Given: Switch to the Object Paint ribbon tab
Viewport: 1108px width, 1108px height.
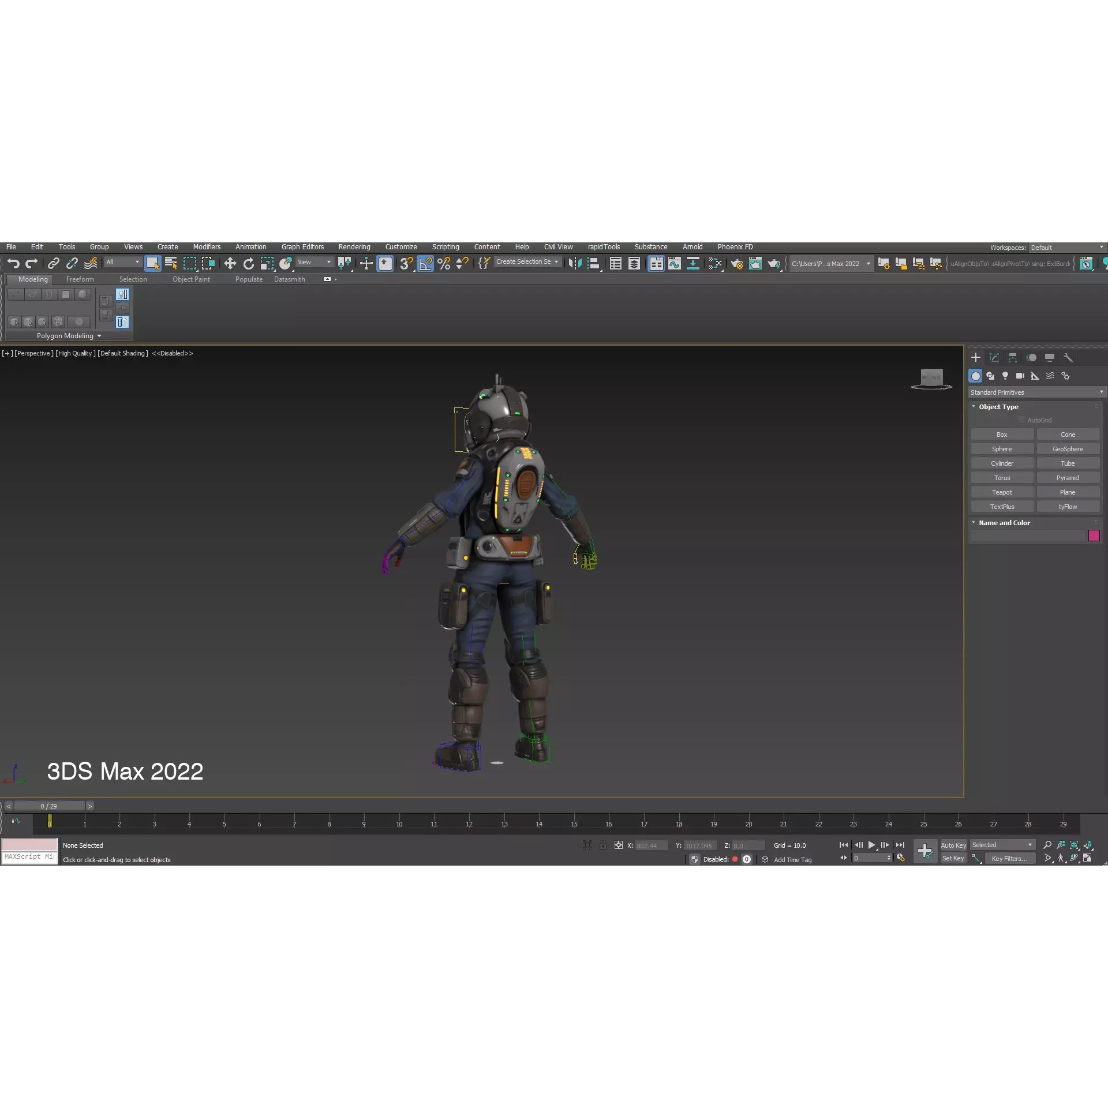Looking at the screenshot, I should coord(191,279).
